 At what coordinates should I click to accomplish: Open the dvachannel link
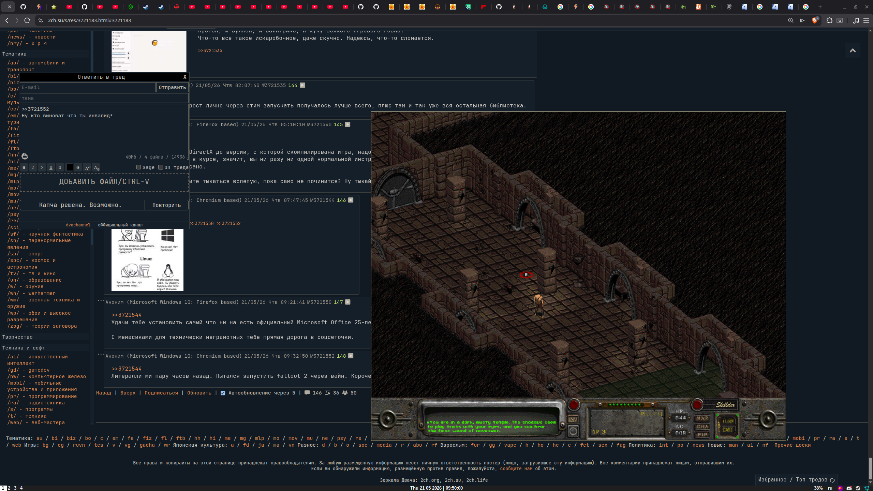point(78,225)
